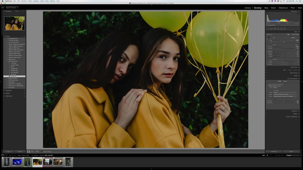Switch to the Map module
The height and width of the screenshot is (170, 303).
(266, 8)
